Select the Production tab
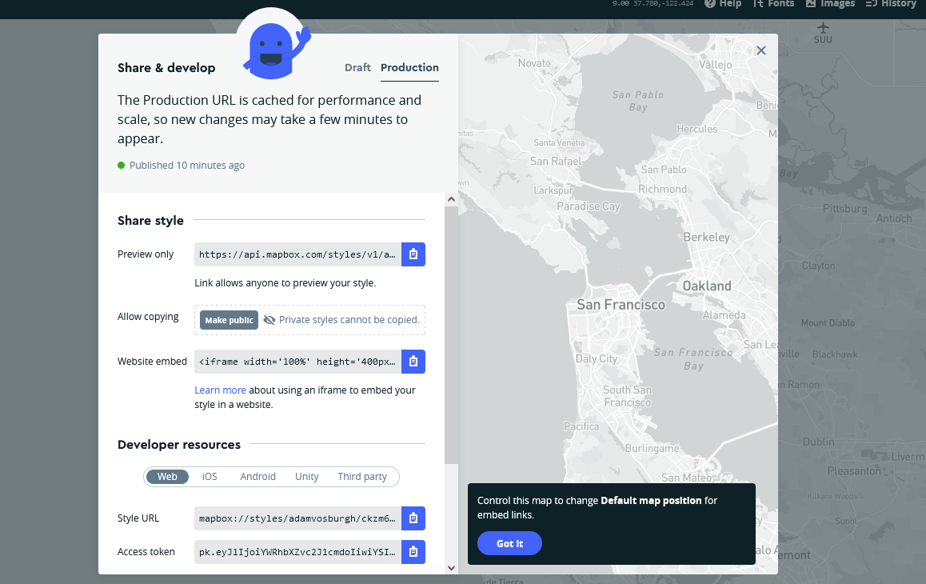 point(409,68)
